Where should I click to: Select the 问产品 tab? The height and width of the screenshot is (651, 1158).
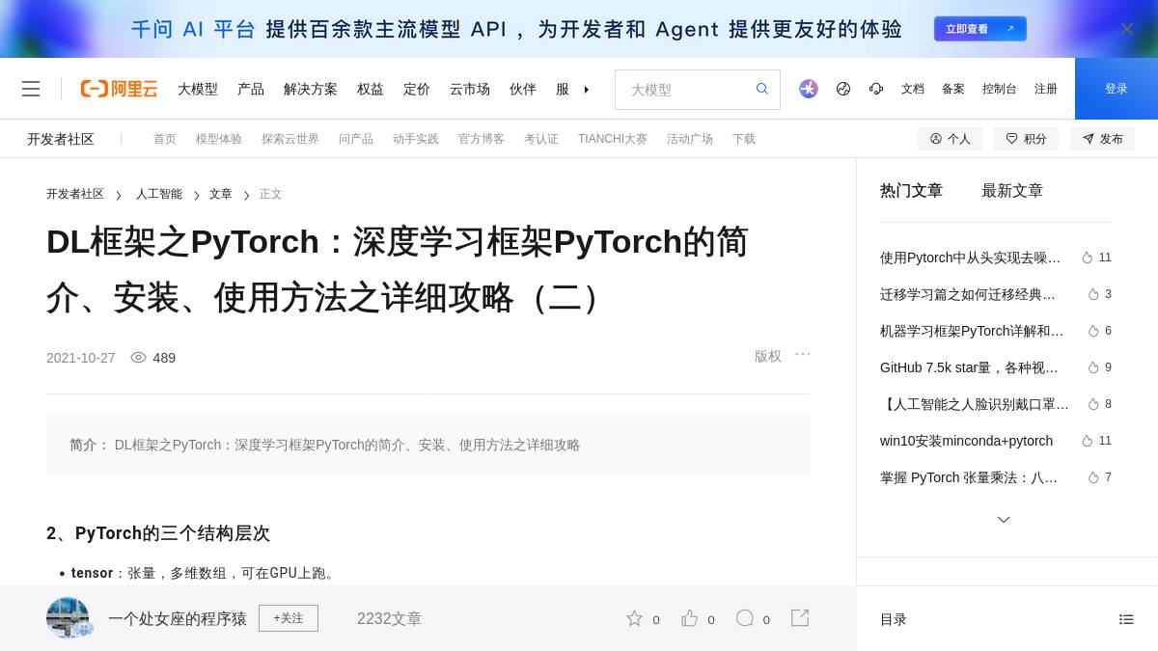tap(356, 139)
